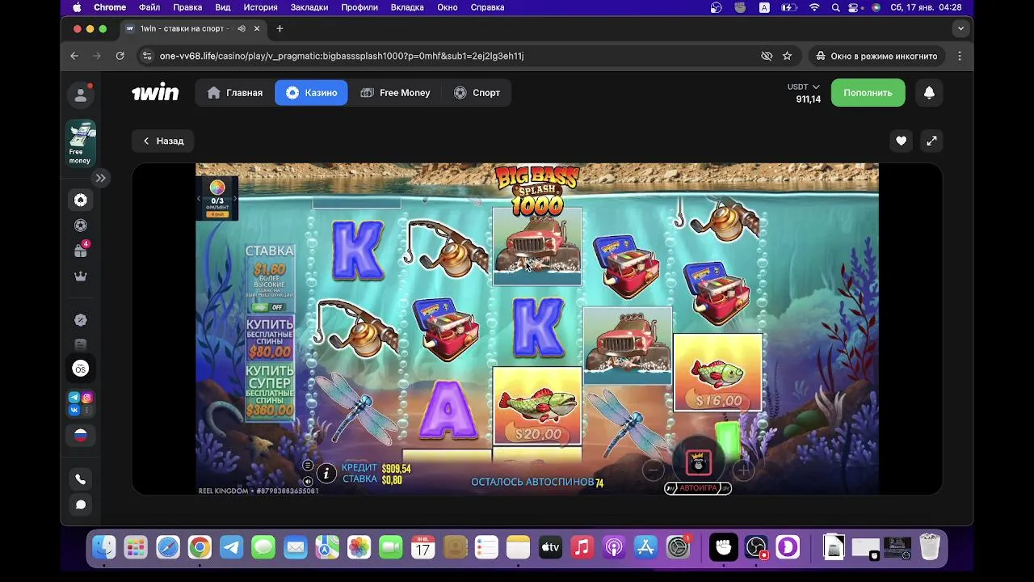This screenshot has height=582, width=1034.
Task: Open the game menu hamburger icon
Action: pyautogui.click(x=308, y=466)
